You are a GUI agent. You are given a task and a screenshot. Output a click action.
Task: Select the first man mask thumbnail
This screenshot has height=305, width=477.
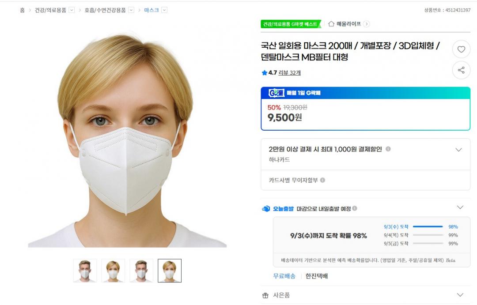pos(85,271)
